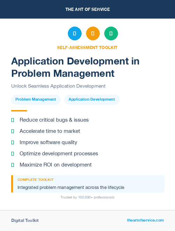The width and height of the screenshot is (175, 231).
Task: Click the text Improve software quality
Action: tap(48, 142)
